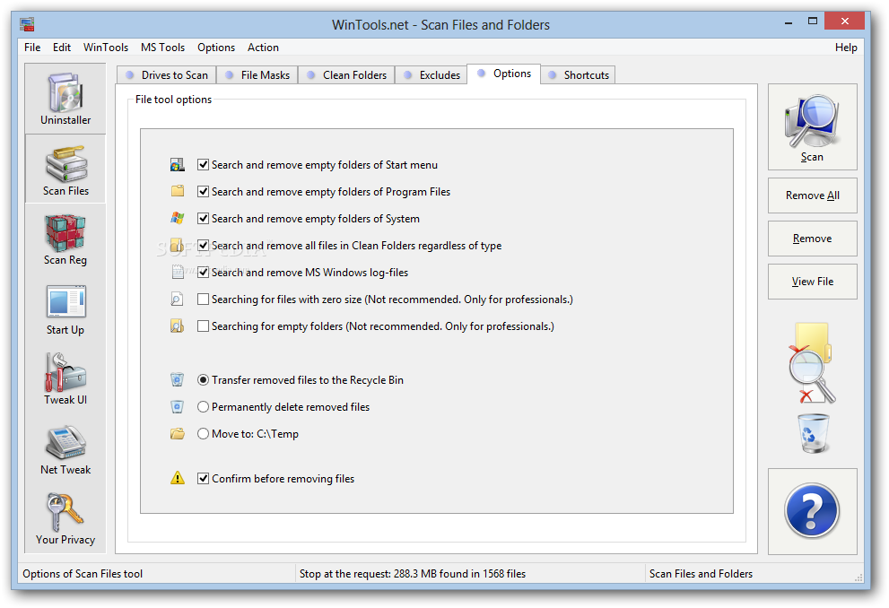Enable searching for empty folders
Screen dimensions: 889x608
click(203, 326)
